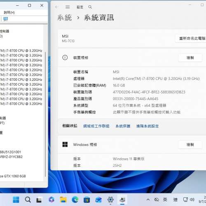Minimize the Settings window
The height and width of the screenshot is (206, 206).
coord(190,5)
